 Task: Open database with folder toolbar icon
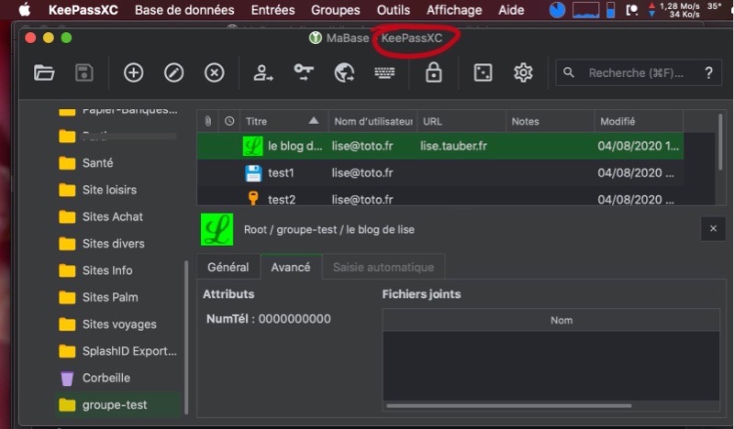point(44,73)
